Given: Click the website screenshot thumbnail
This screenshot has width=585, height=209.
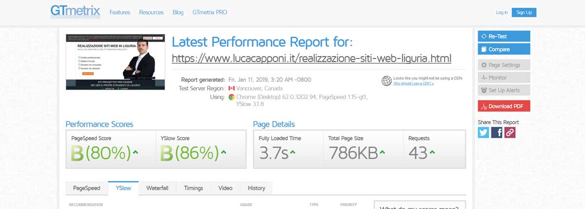Looking at the screenshot, I should (x=116, y=62).
